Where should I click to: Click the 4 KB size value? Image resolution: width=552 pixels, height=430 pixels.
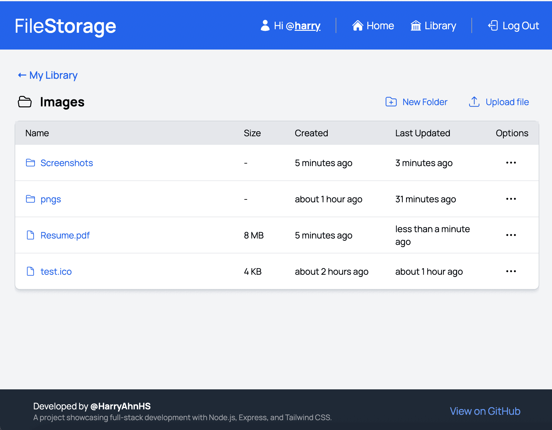click(x=253, y=272)
